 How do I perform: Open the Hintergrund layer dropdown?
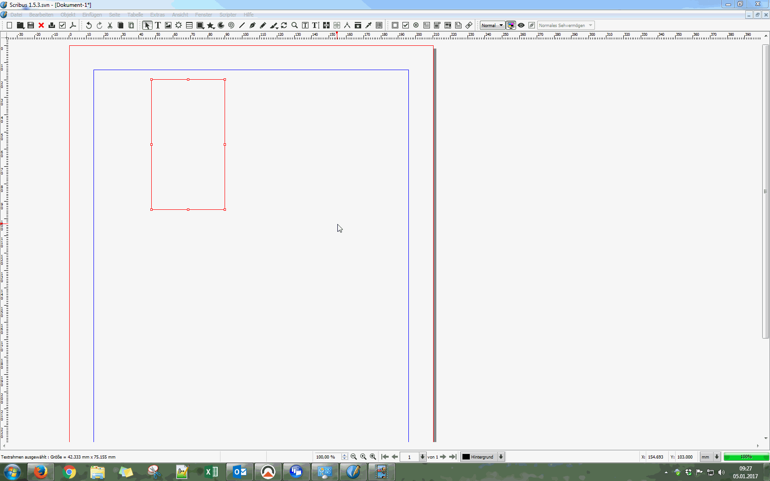tap(501, 457)
